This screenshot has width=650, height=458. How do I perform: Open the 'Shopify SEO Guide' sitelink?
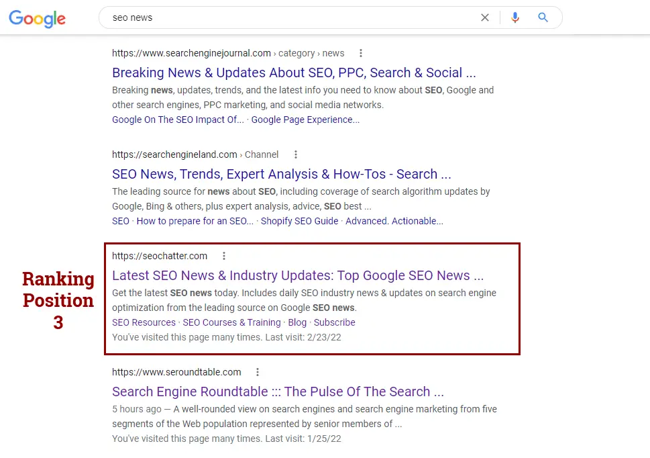click(299, 221)
